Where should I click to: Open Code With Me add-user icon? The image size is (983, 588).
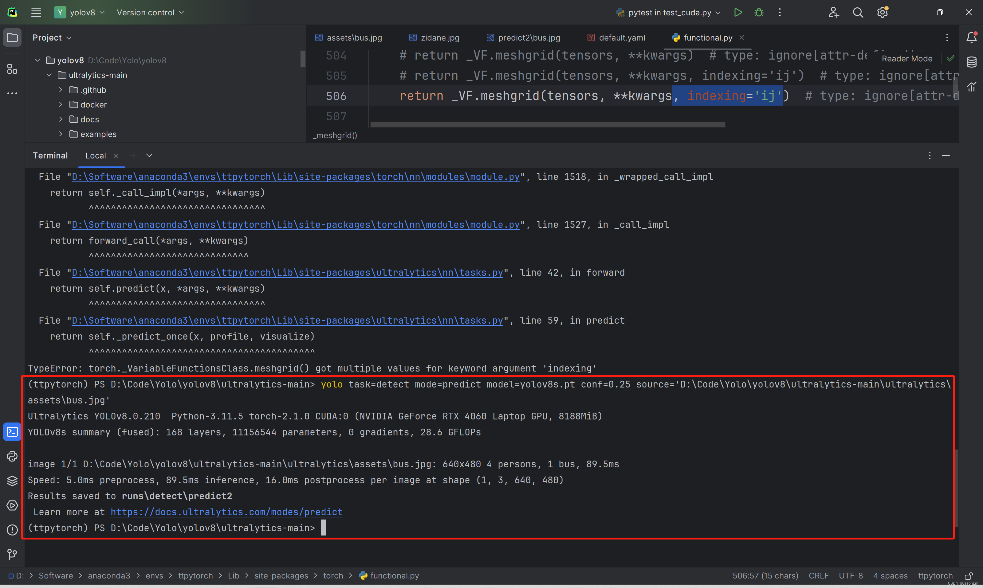[x=834, y=12]
